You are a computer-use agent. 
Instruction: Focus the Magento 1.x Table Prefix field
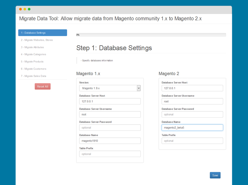[110, 154]
